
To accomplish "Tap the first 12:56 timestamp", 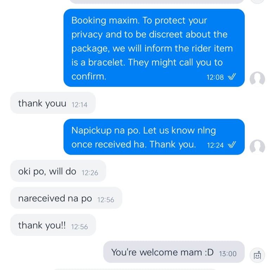I will tap(106, 200).
